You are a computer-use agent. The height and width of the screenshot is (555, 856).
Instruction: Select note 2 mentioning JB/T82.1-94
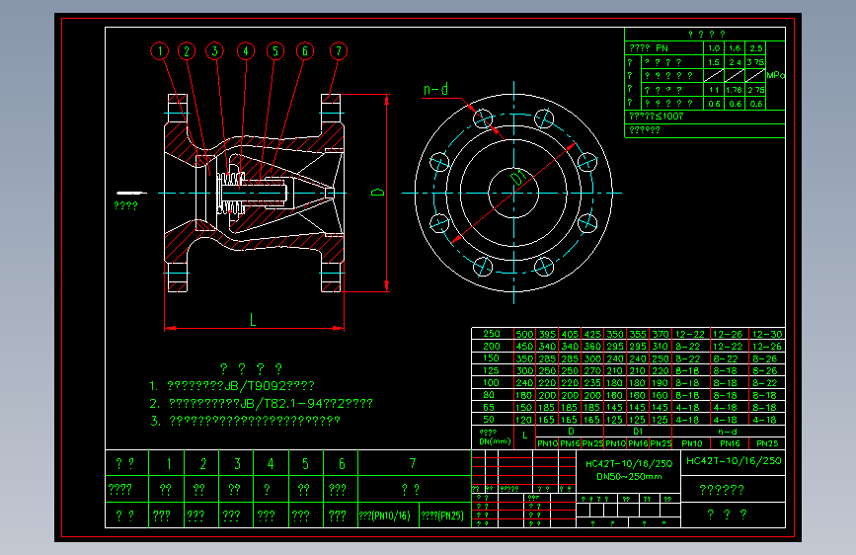[261, 404]
